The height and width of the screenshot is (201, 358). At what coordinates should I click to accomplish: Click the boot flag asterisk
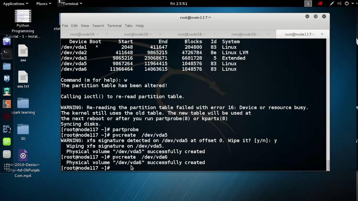[97, 47]
